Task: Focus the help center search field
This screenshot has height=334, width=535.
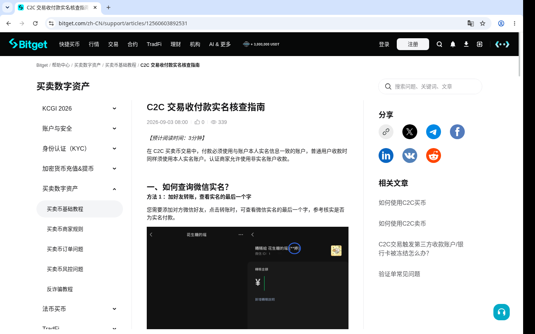Action: (430, 86)
